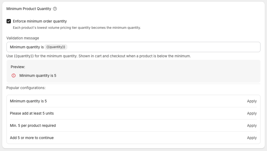
Task: Click the preview message text next to error icon
Action: coord(38,75)
